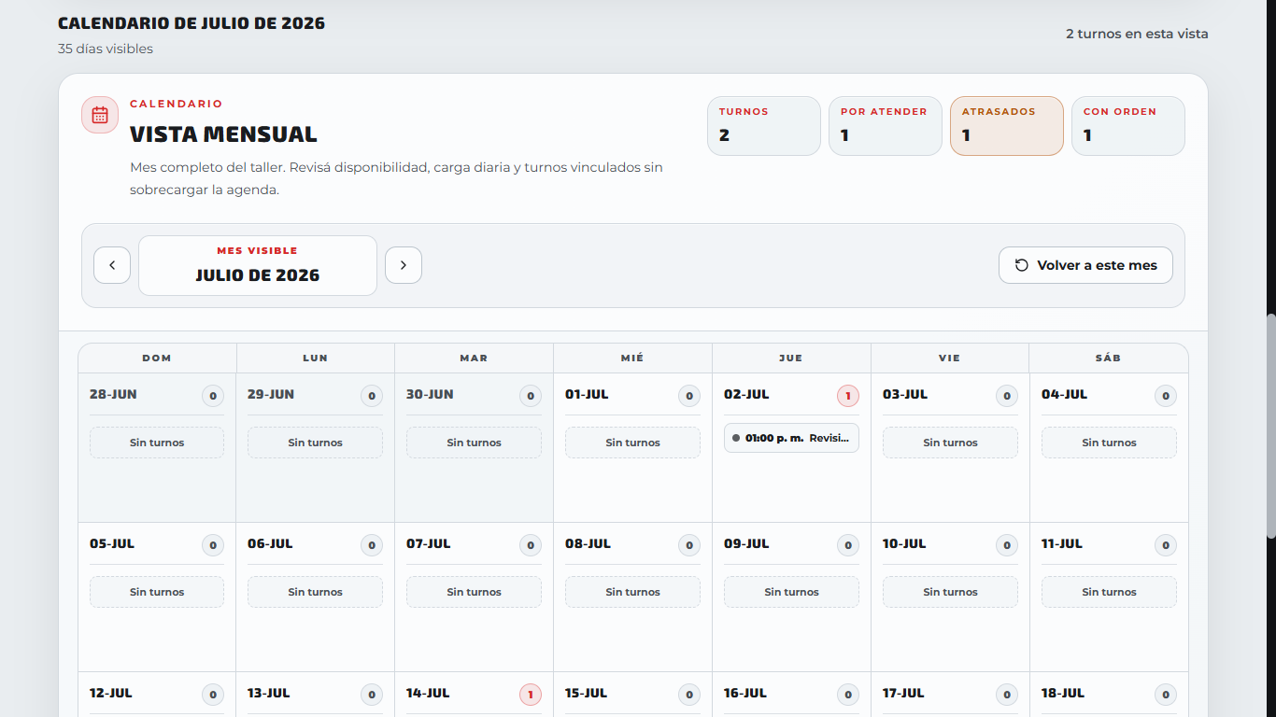Open the 01:00 p. m. appointment on 02-JUL

pos(791,438)
